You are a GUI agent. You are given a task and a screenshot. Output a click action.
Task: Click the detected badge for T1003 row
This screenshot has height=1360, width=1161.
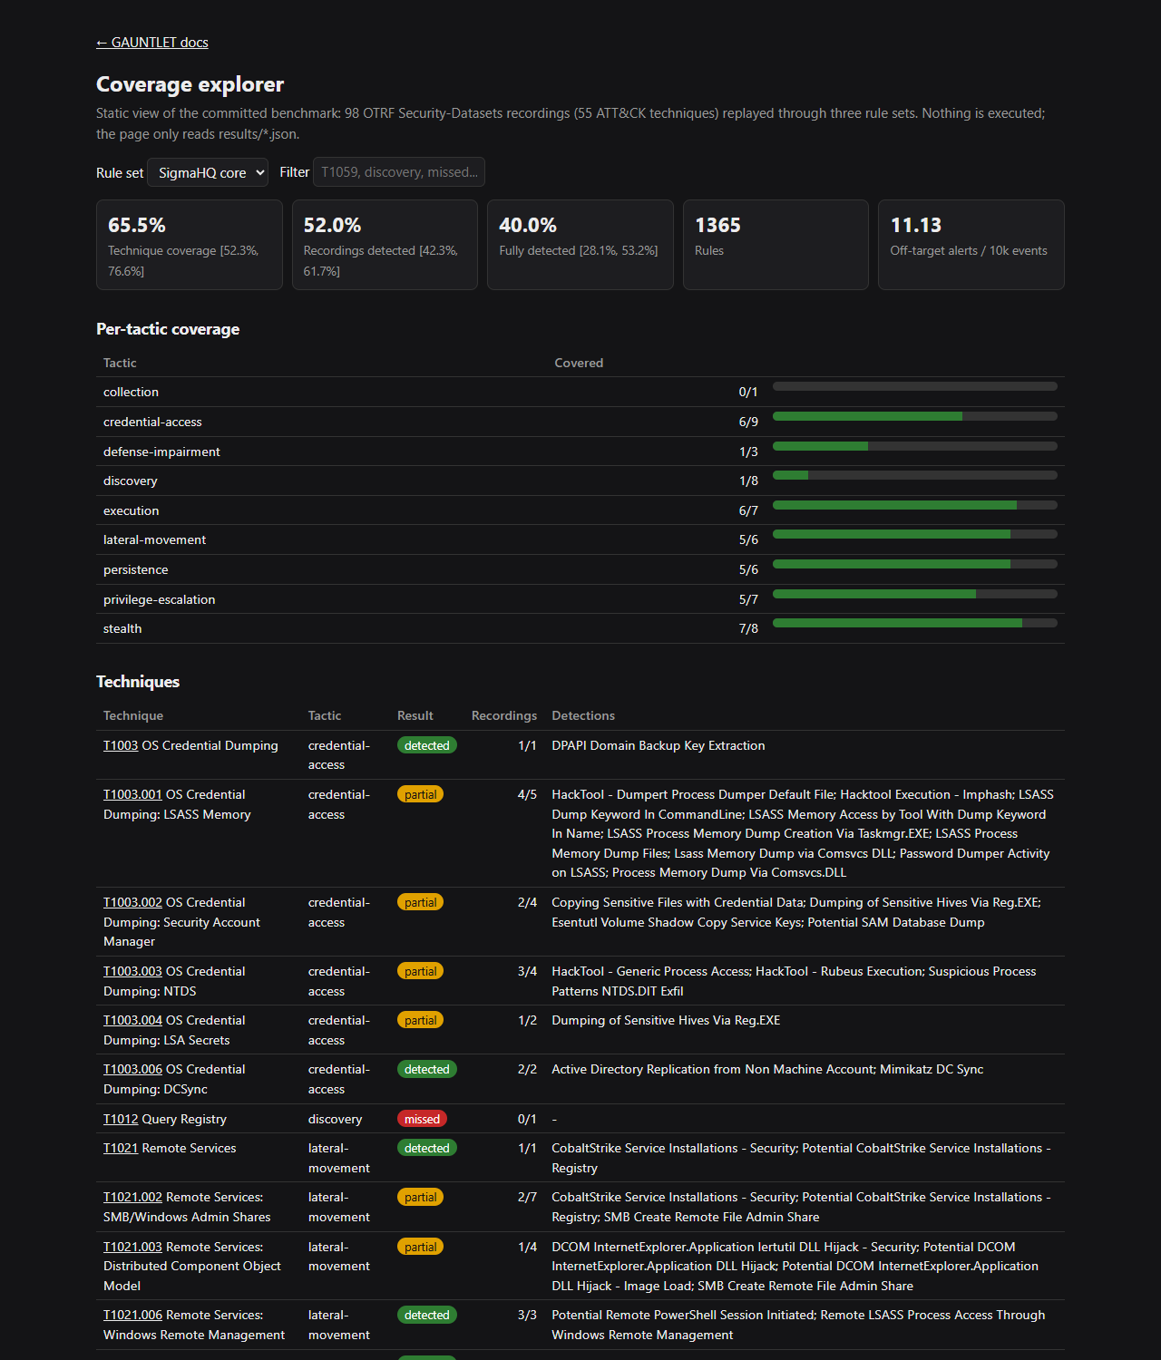pyautogui.click(x=427, y=745)
